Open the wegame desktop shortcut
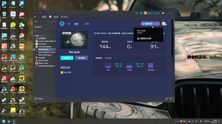 4,68
